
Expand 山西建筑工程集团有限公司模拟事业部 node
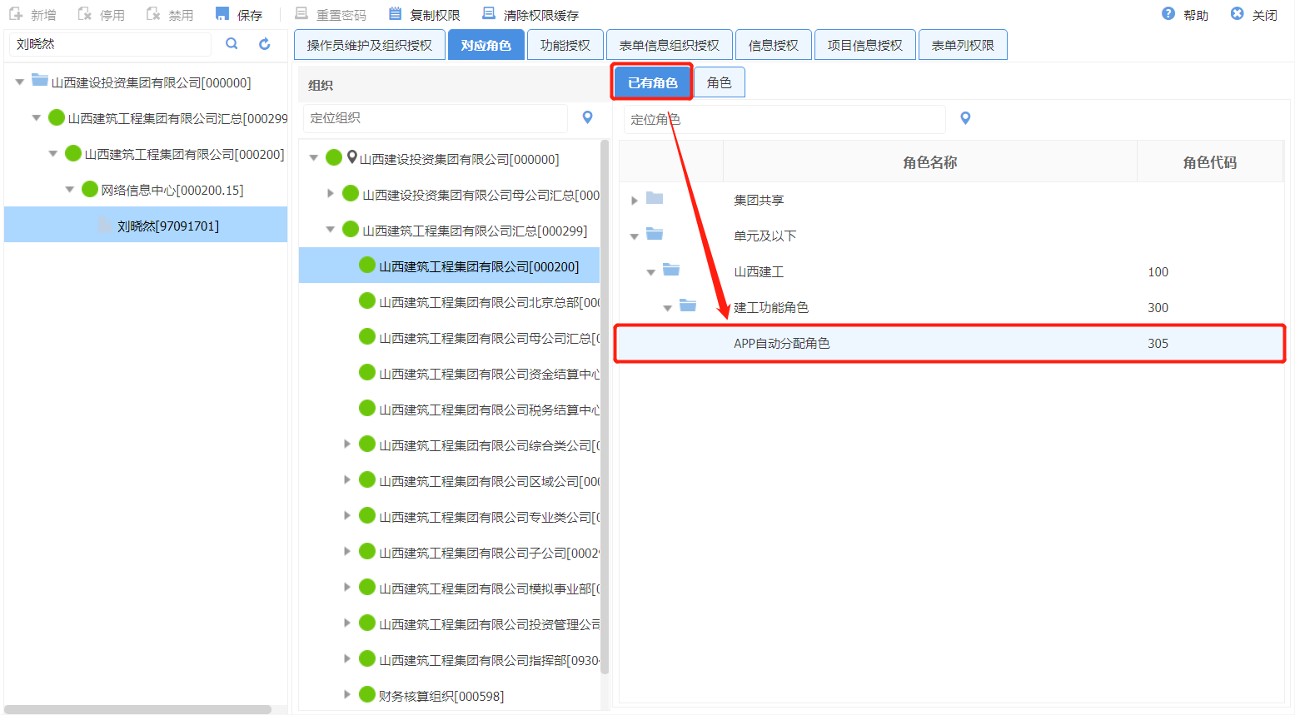pos(346,588)
